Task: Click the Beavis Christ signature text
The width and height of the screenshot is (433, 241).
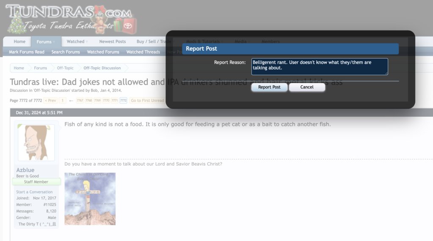Action: point(143,164)
